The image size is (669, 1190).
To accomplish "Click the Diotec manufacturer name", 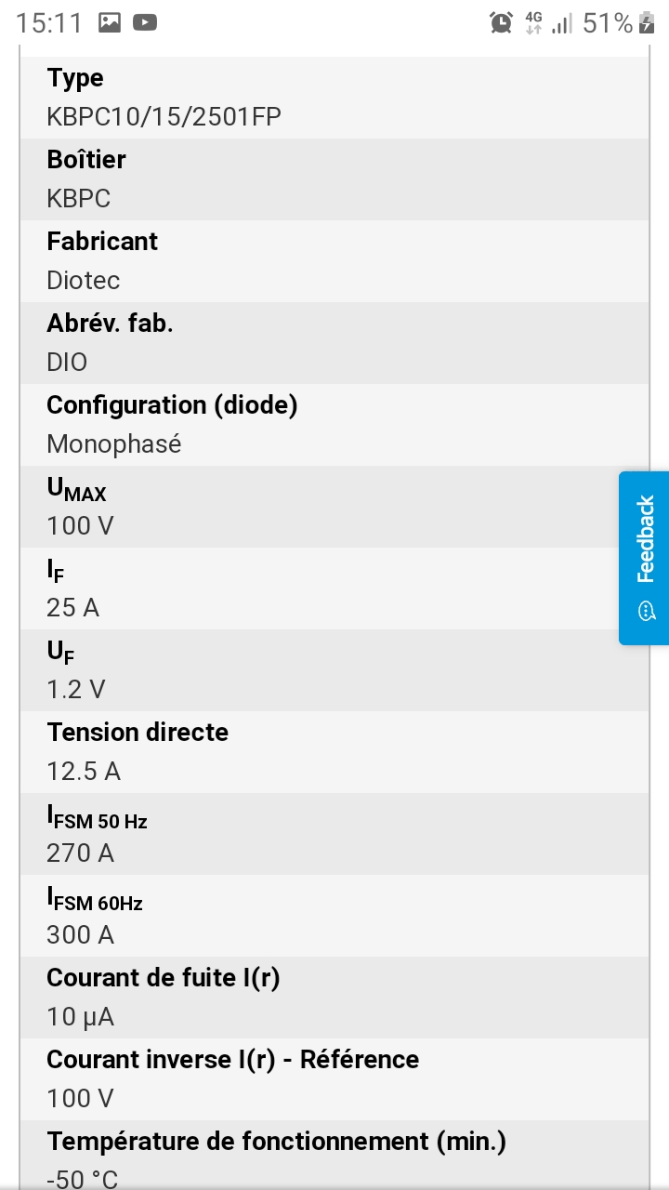I will (84, 280).
